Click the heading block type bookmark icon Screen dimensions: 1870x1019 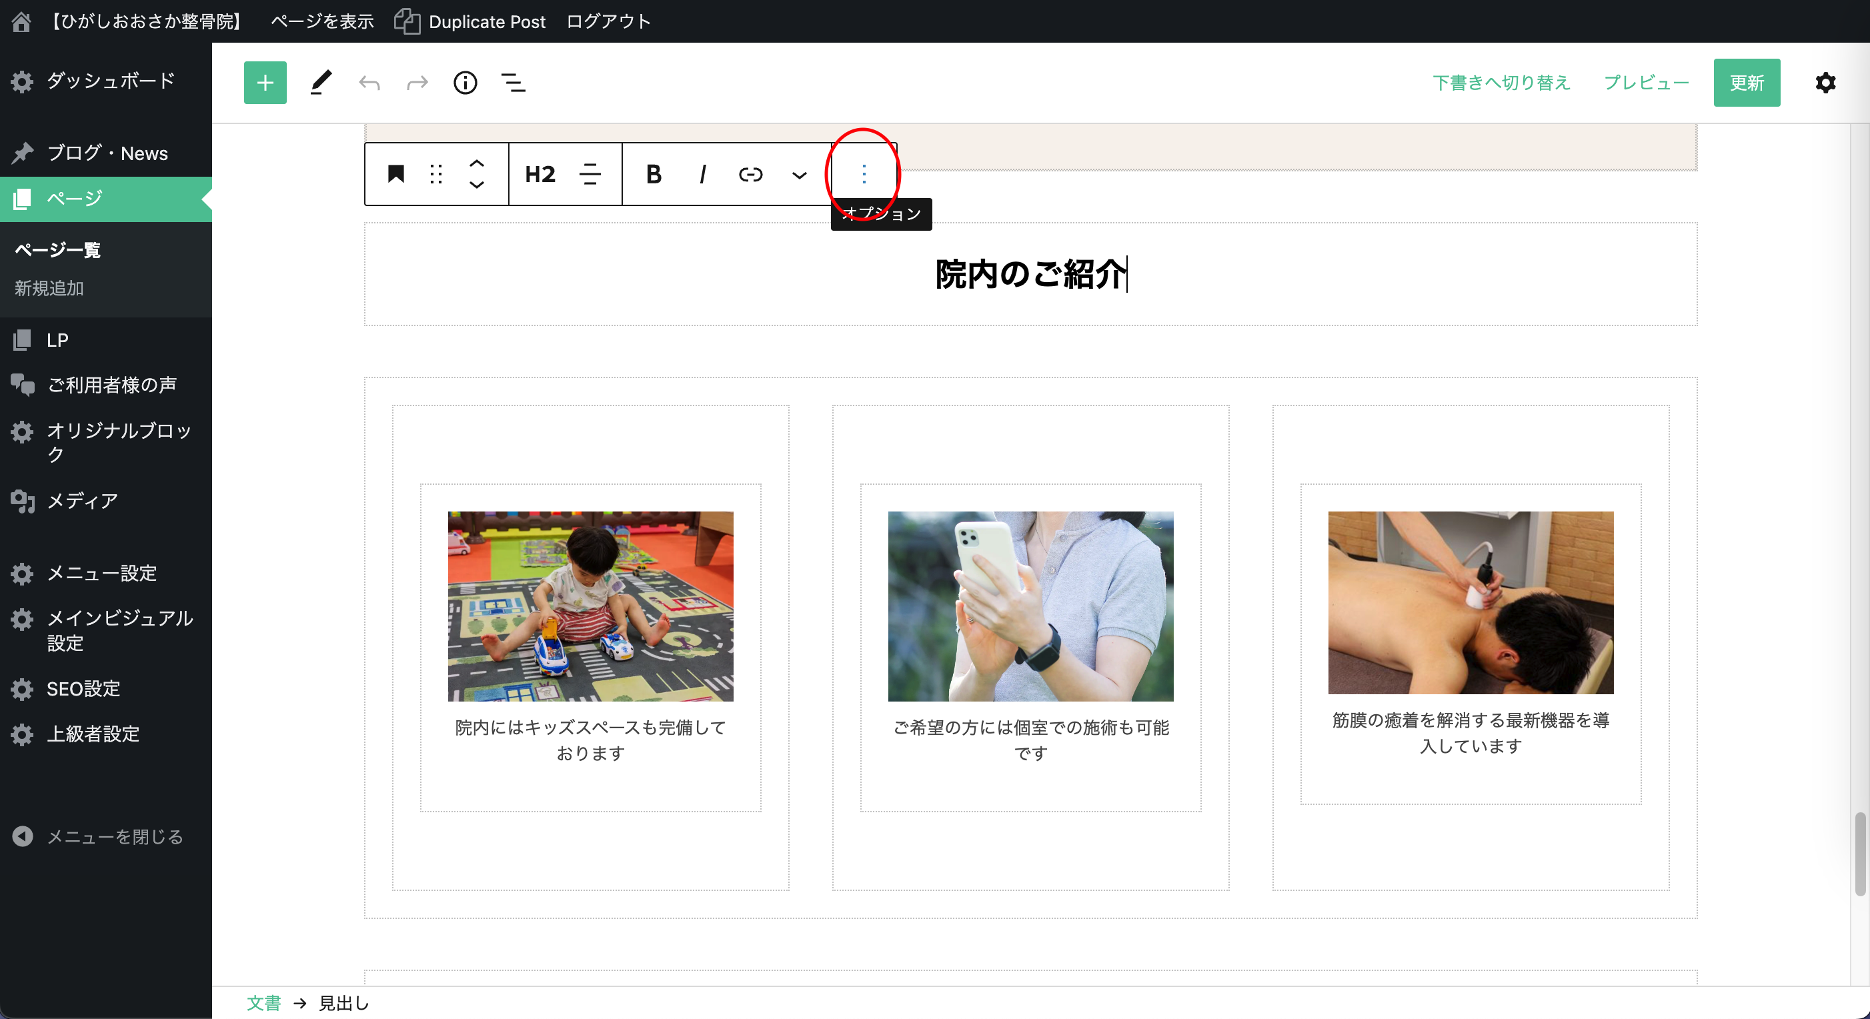[x=395, y=174]
